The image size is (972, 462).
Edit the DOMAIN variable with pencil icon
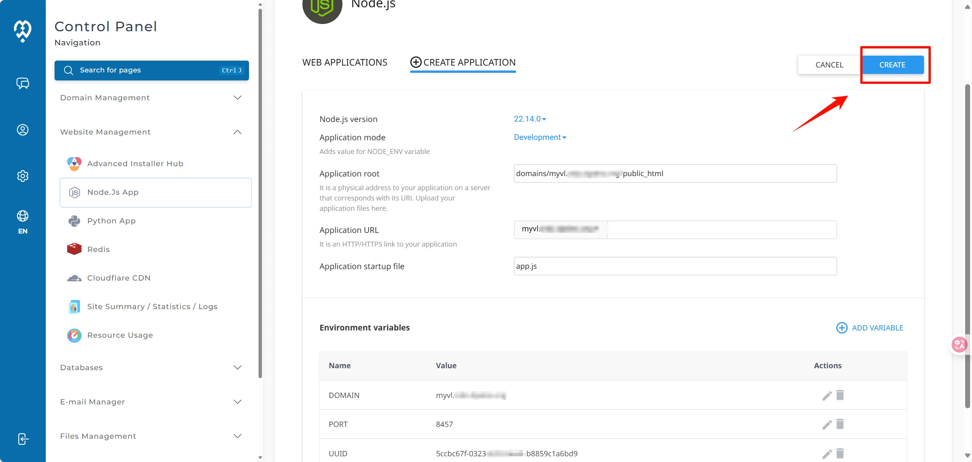pos(827,396)
